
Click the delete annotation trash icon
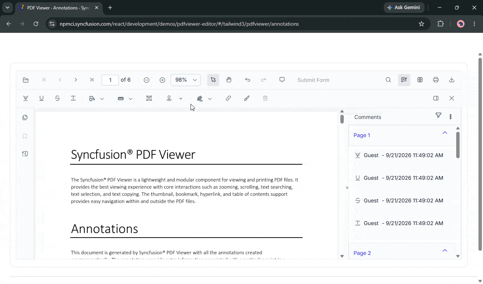point(265,98)
